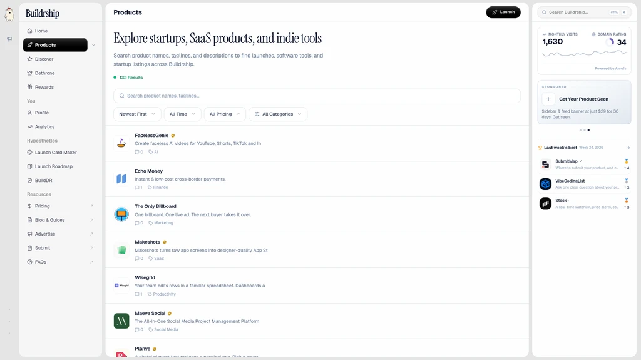The width and height of the screenshot is (641, 360).
Task: Open SubmitMap from last week's best
Action: (584, 164)
